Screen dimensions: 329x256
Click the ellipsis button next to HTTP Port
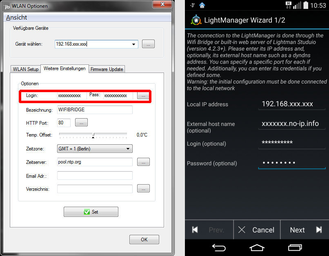point(81,122)
